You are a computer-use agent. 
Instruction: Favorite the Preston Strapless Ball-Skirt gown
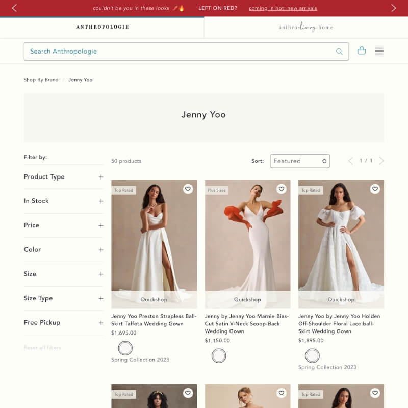[x=188, y=189]
